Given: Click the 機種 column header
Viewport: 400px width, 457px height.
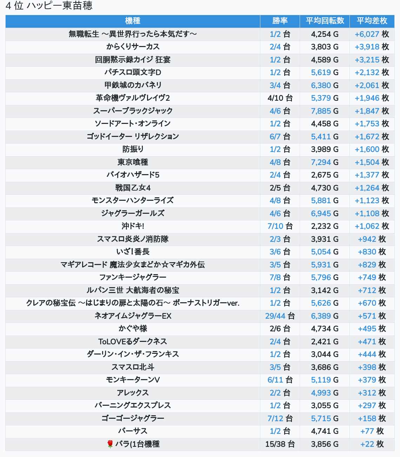Looking at the screenshot, I should [x=133, y=21].
